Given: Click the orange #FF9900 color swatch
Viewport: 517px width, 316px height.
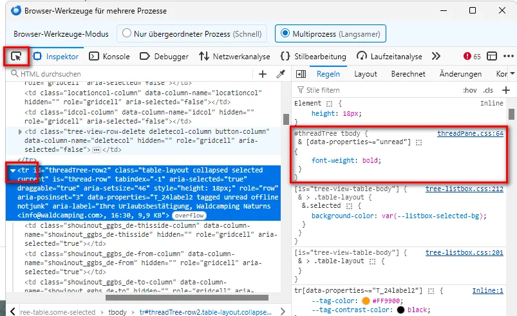Looking at the screenshot, I should pos(366,301).
